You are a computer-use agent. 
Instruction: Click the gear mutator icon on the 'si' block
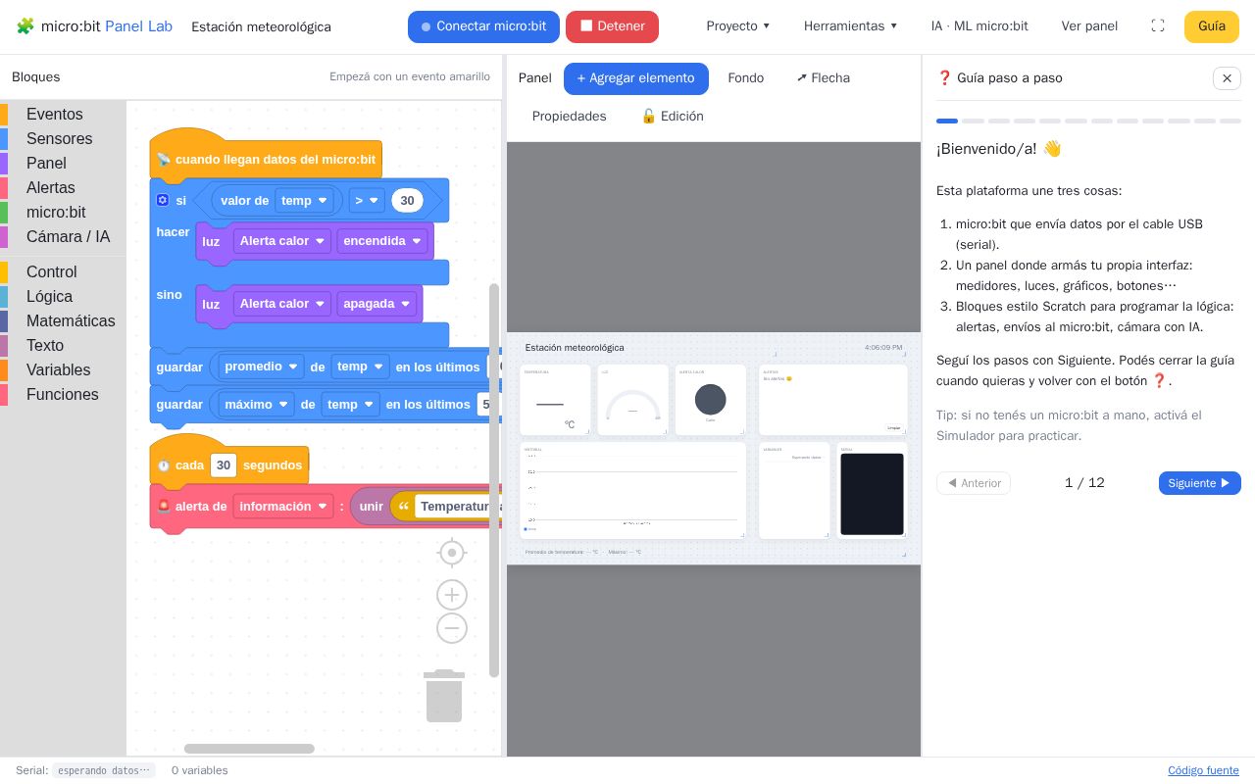click(163, 200)
